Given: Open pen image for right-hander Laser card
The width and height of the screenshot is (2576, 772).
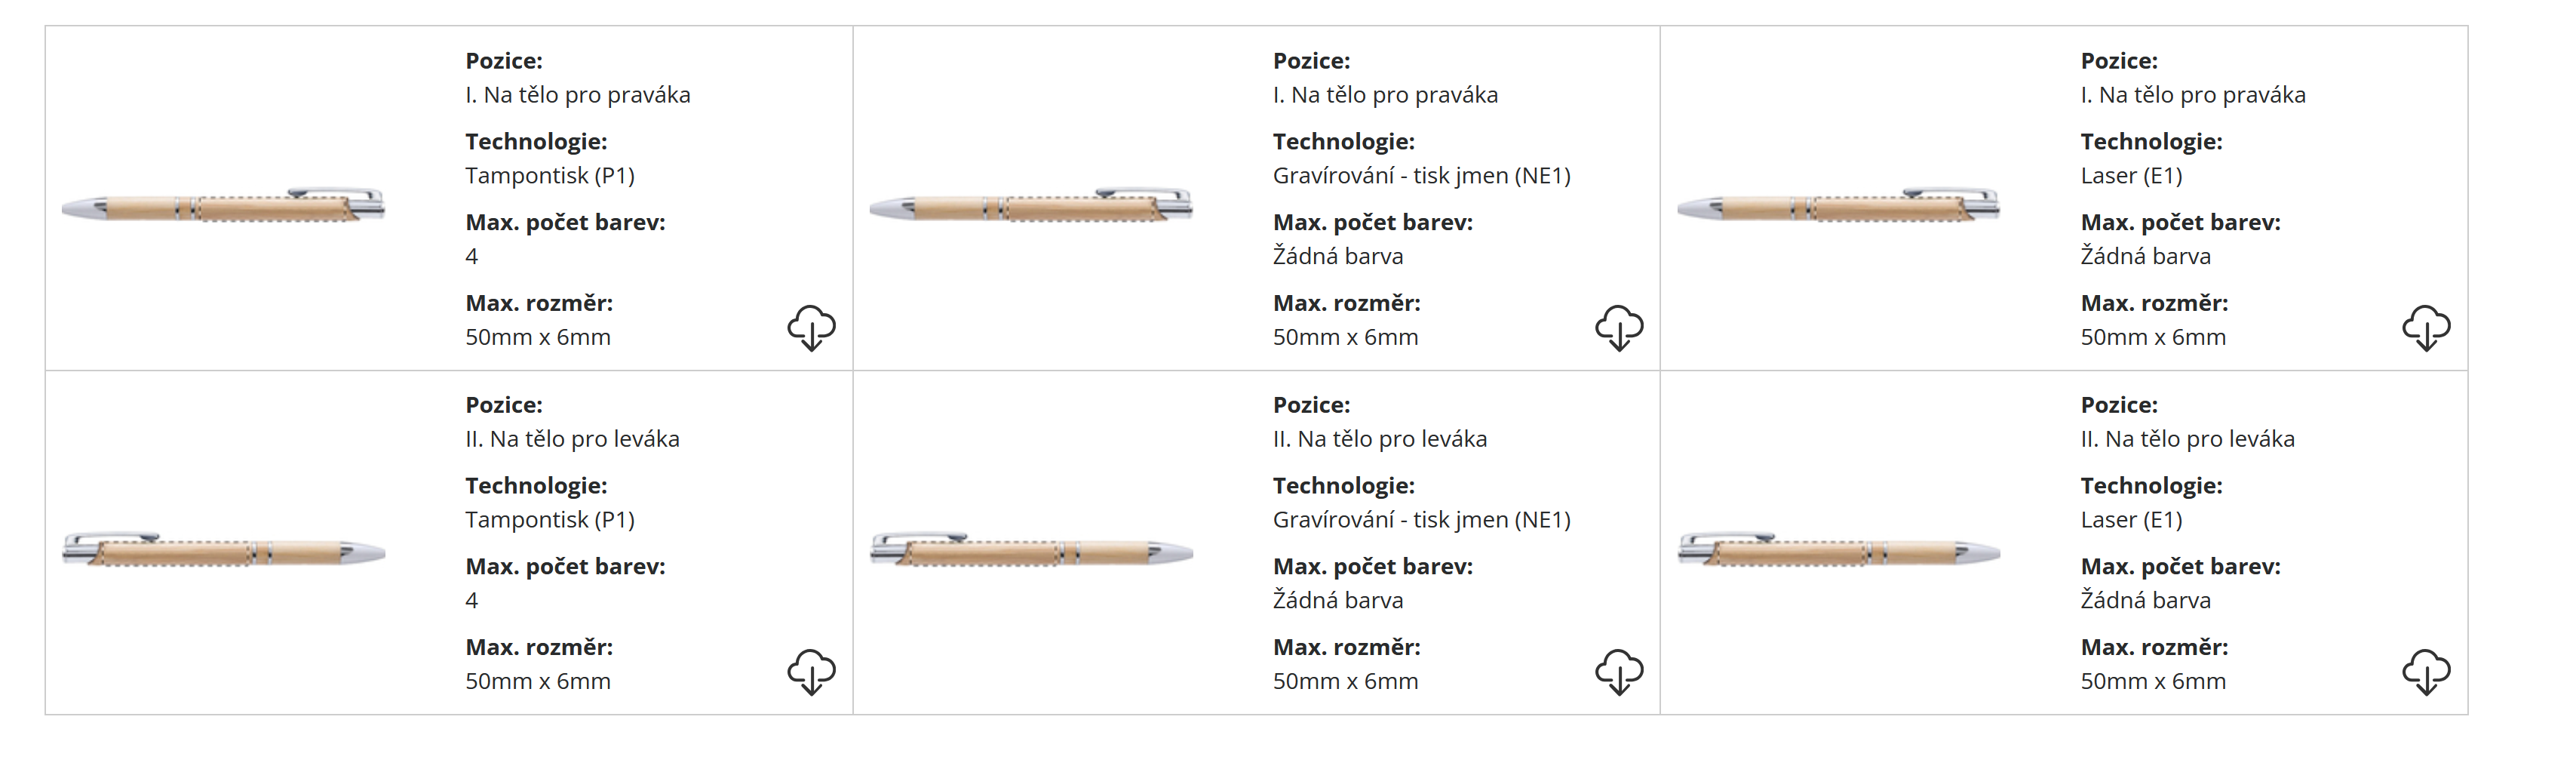Looking at the screenshot, I should coord(1838,206).
